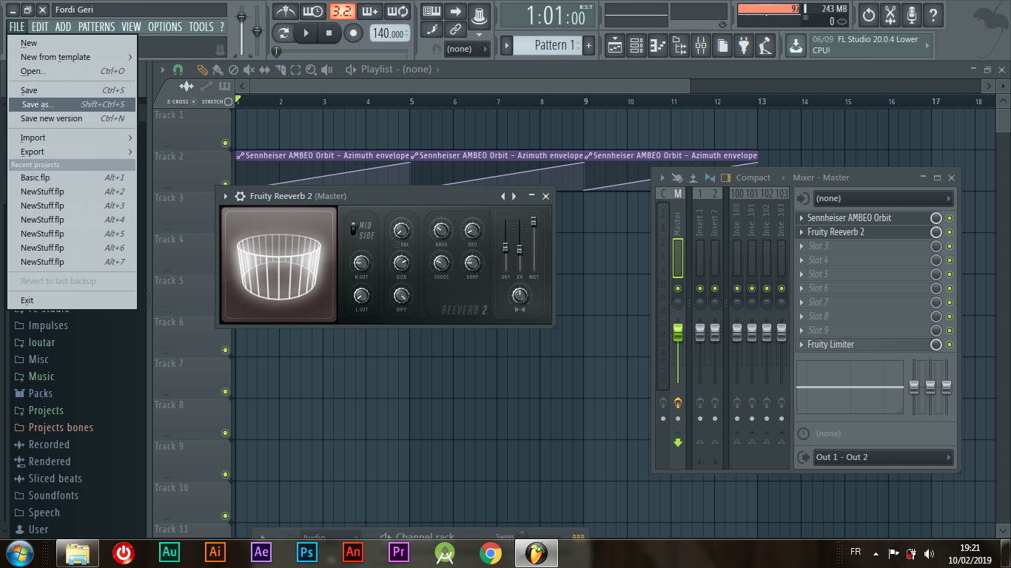Open Adobe Photoshop from the taskbar

point(306,552)
